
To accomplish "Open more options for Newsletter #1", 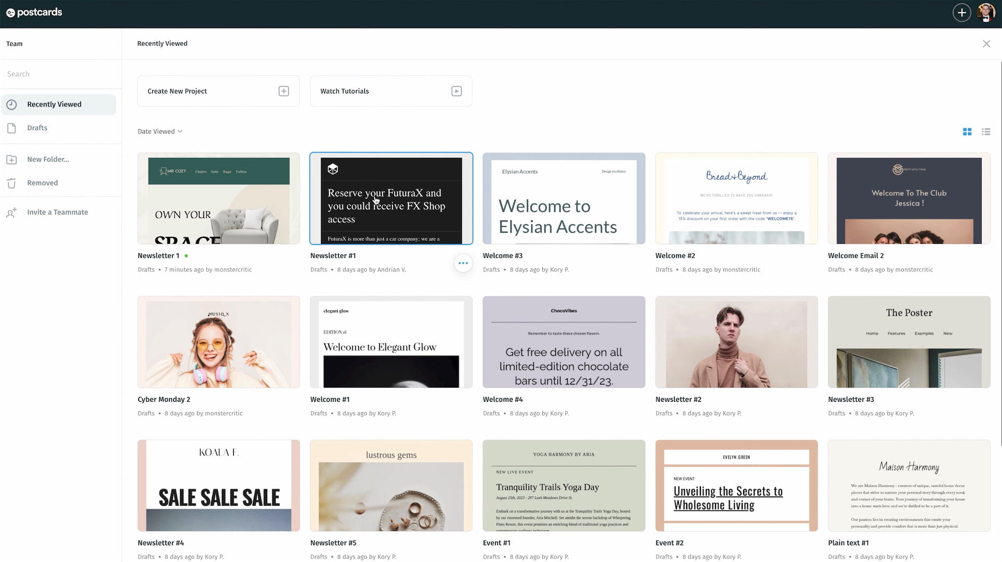I will point(463,263).
